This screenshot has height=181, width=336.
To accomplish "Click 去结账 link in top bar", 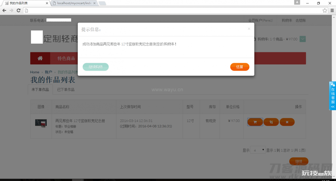I will coord(301,20).
